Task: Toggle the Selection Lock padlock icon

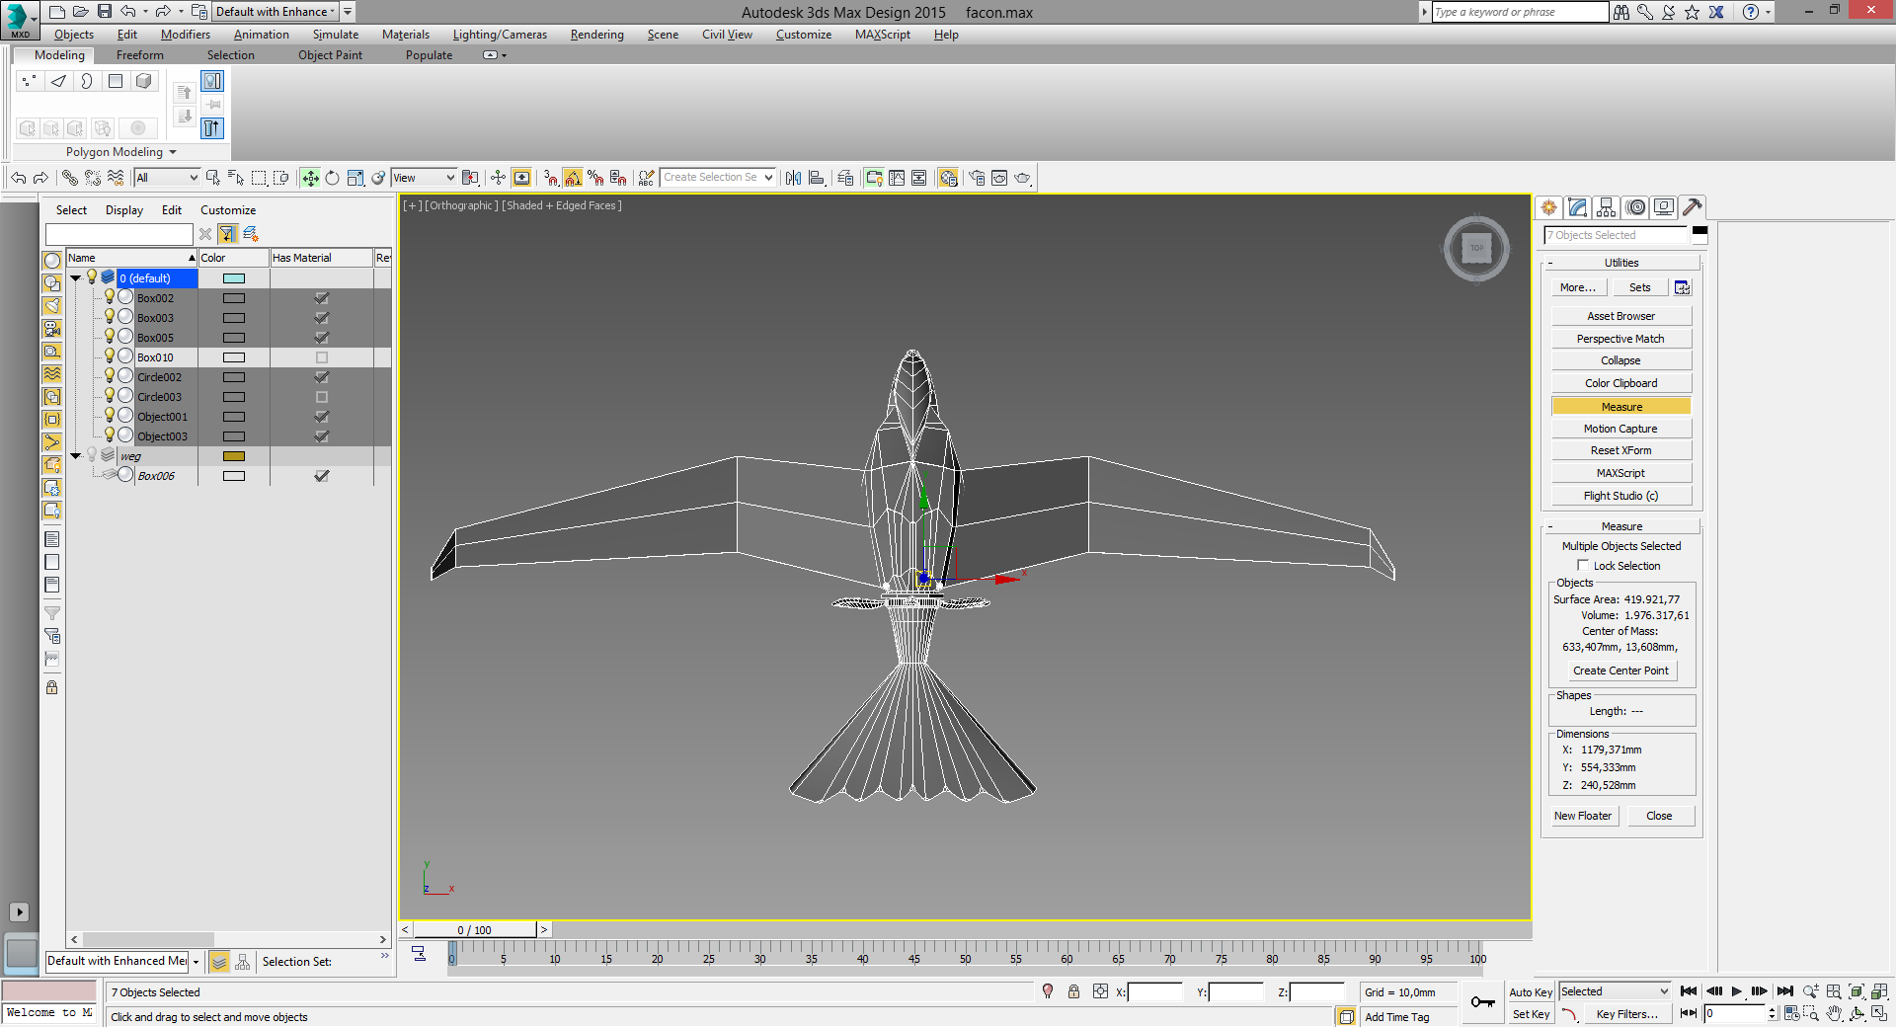Action: coord(1073,991)
